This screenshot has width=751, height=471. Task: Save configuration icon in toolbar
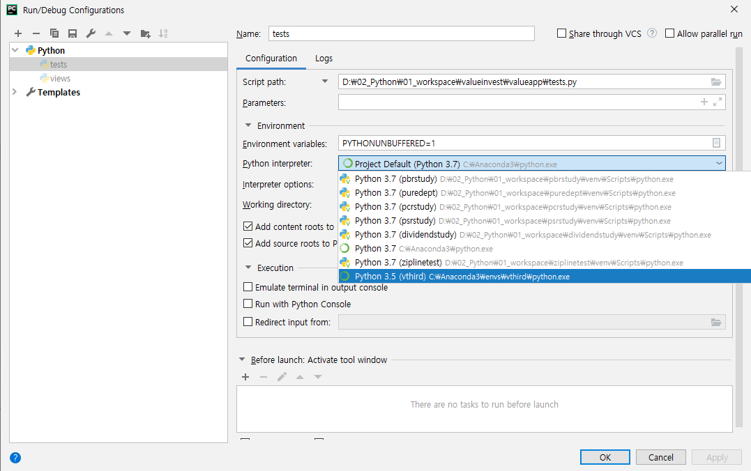[x=73, y=33]
